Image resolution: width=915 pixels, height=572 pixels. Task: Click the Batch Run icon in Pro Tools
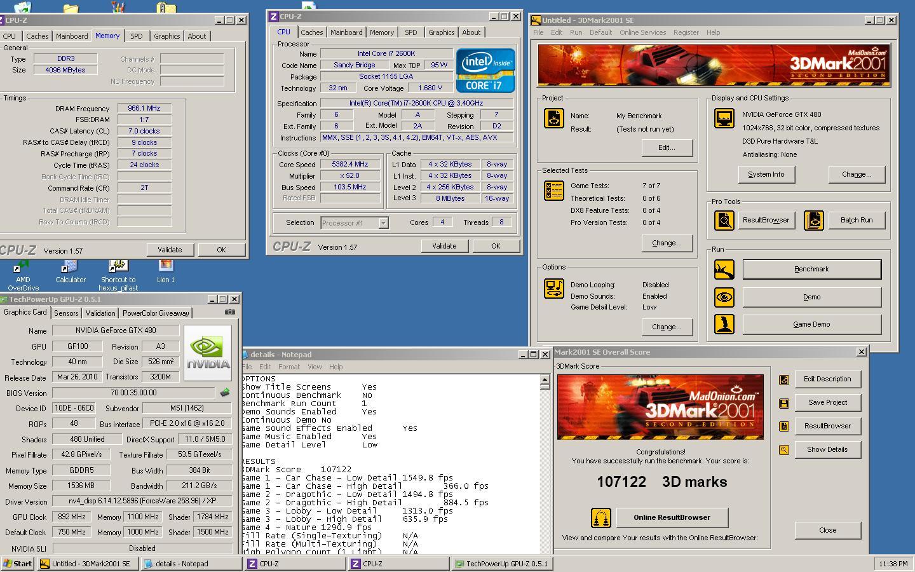point(814,221)
